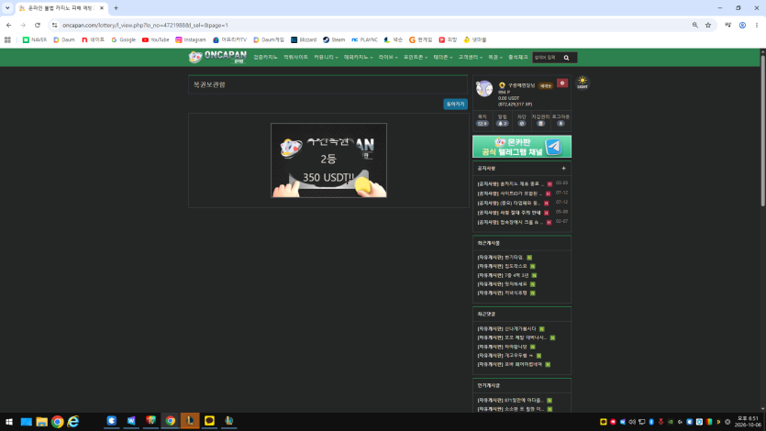Open NAVER bookmark

tap(35, 39)
